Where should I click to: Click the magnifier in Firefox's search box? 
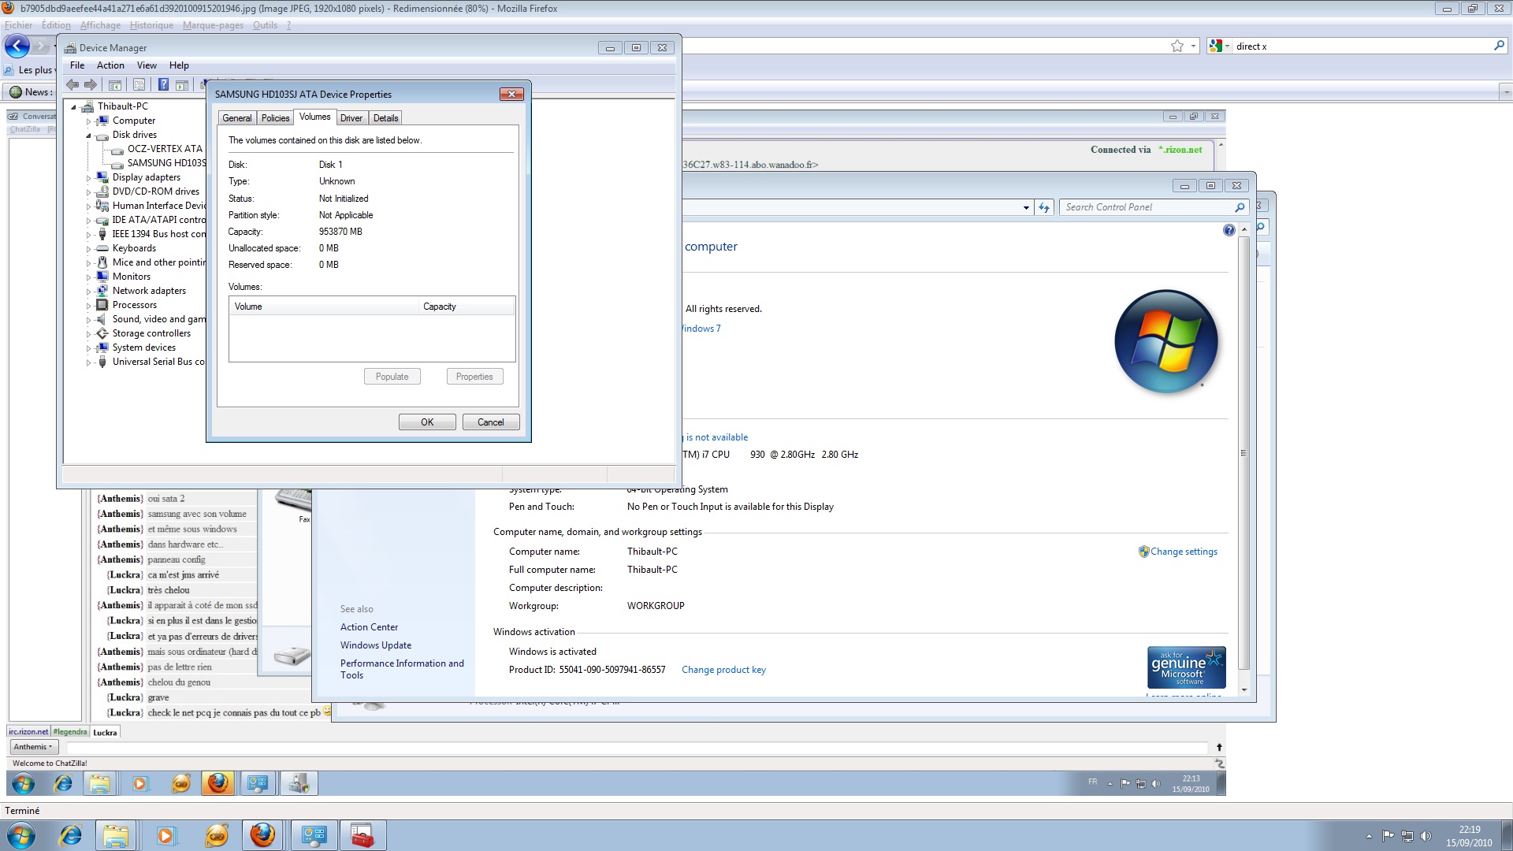tap(1499, 46)
